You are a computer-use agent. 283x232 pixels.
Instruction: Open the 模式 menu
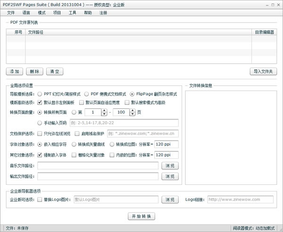click(42, 13)
